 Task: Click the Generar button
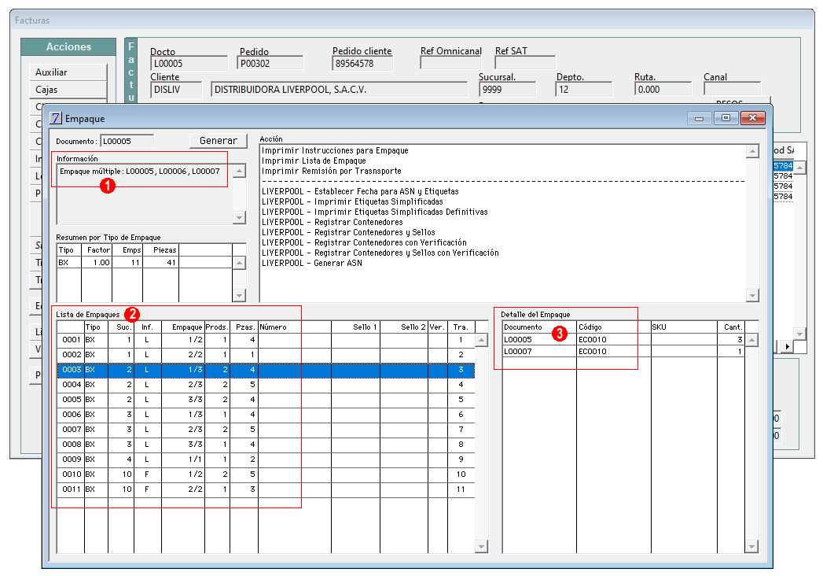(x=219, y=140)
